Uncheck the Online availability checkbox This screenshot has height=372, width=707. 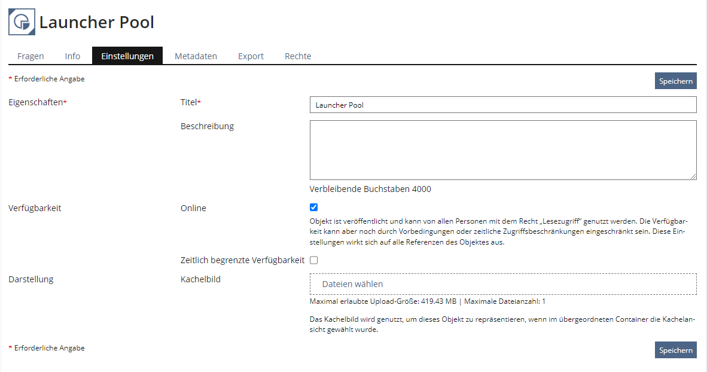tap(314, 208)
